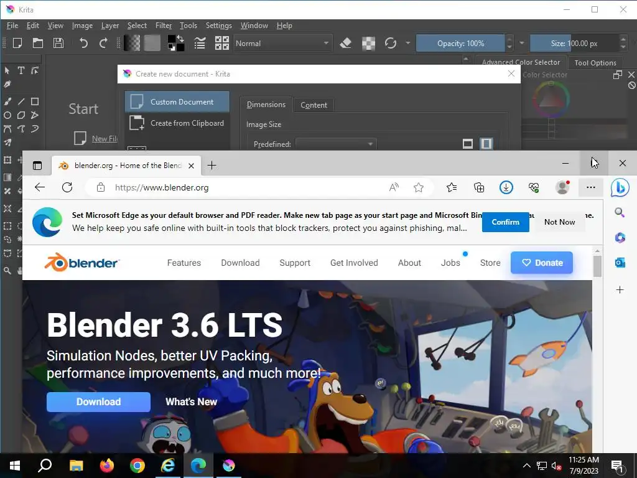
Task: Open the Features link in Blender's navigation
Action: (x=184, y=263)
